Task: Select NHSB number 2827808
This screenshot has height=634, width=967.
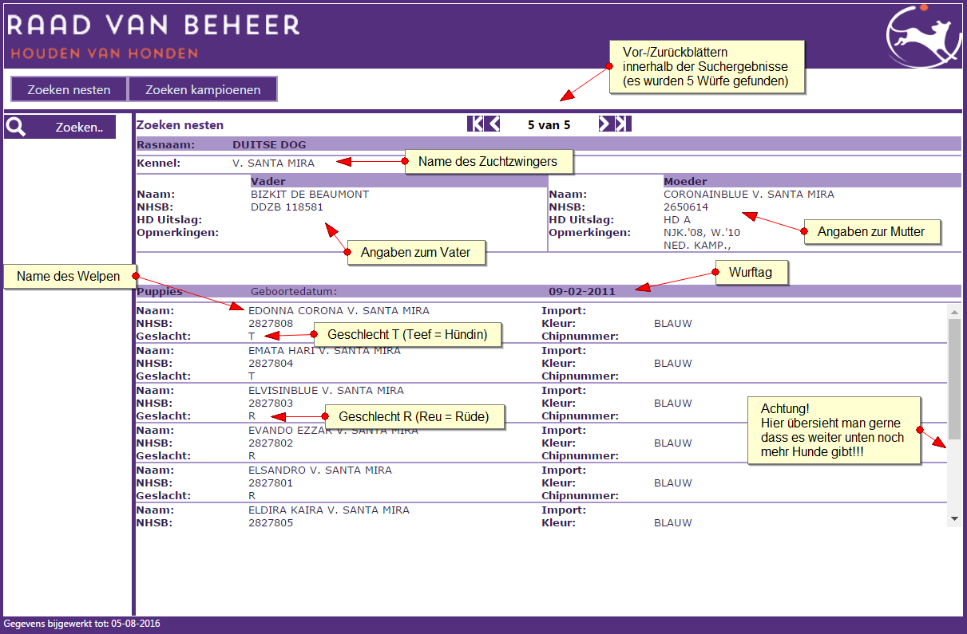Action: tap(271, 324)
